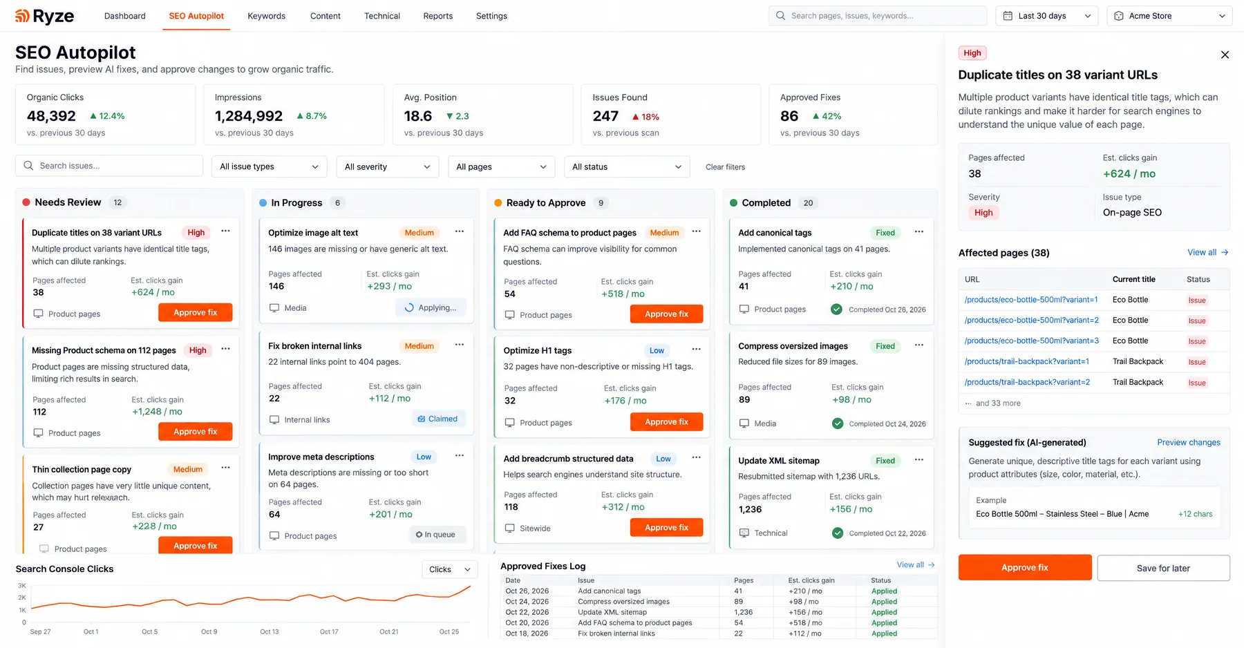Open the Content tab

point(325,16)
